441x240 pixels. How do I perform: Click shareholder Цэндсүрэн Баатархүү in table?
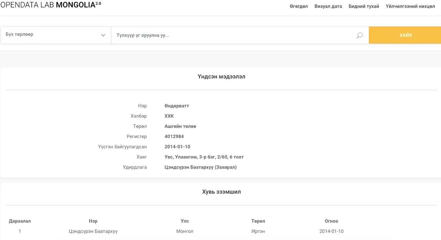[93, 231]
